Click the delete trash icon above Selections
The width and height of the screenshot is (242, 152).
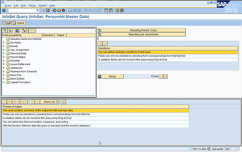100,43
